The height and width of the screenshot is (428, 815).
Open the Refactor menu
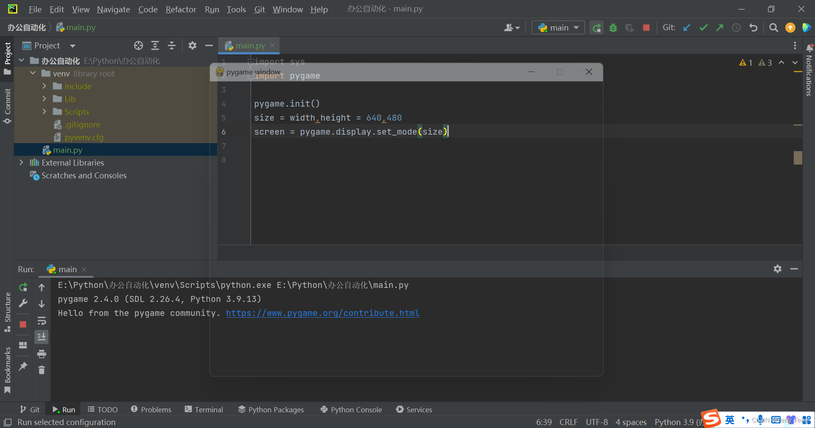pos(181,9)
